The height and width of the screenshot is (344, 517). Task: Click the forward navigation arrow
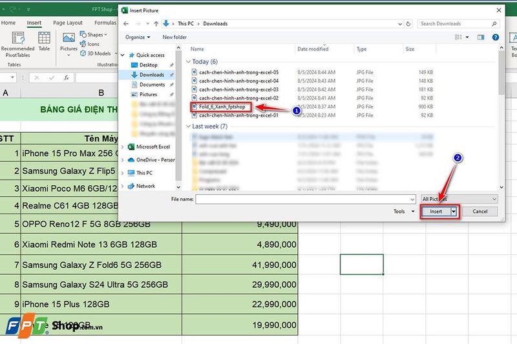click(138, 24)
